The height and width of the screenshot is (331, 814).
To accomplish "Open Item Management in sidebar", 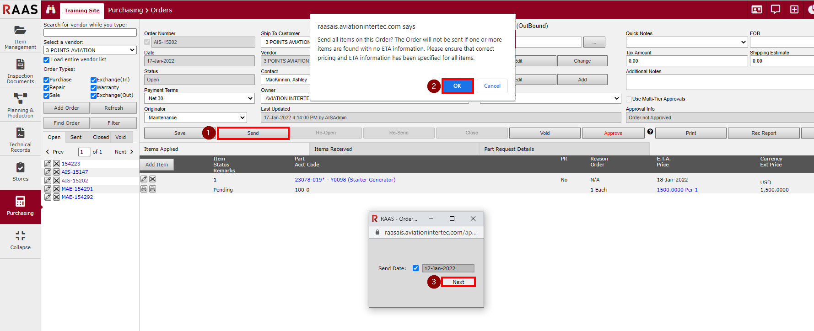I will coord(20,36).
